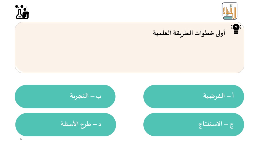259x146 pixels.
Task: Click the letter أ on the first option
Action: (x=233, y=96)
